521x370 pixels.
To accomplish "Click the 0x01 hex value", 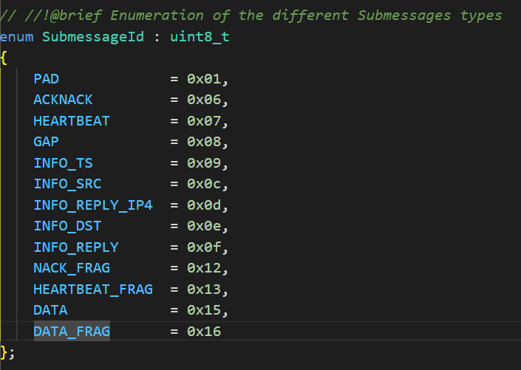I will (x=204, y=79).
